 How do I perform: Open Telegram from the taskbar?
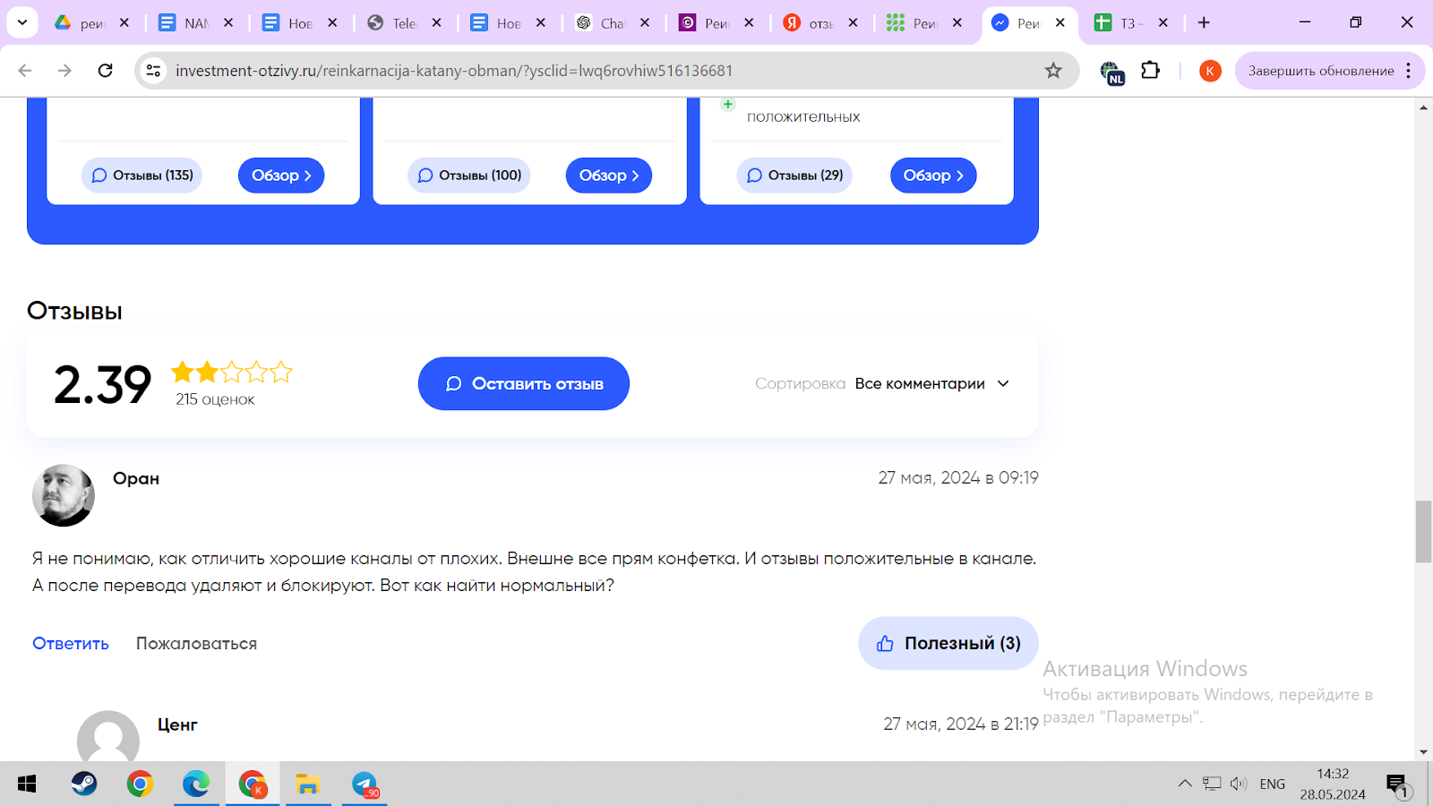pos(365,785)
